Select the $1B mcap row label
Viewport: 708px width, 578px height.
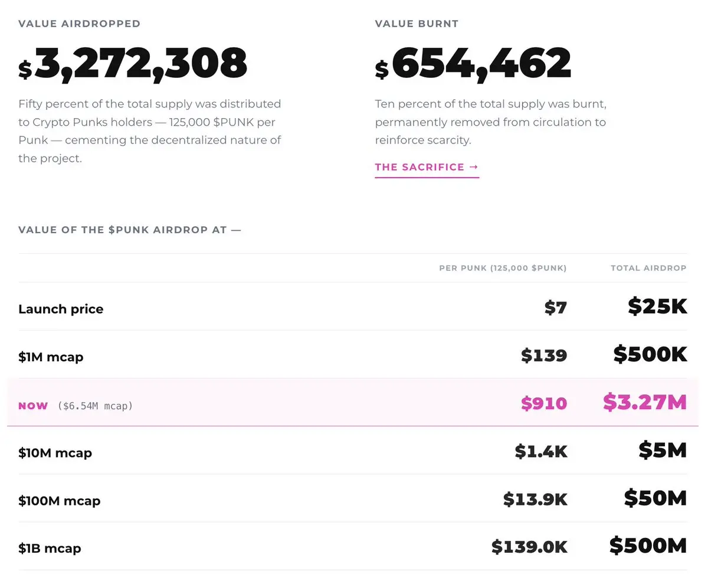(x=50, y=548)
